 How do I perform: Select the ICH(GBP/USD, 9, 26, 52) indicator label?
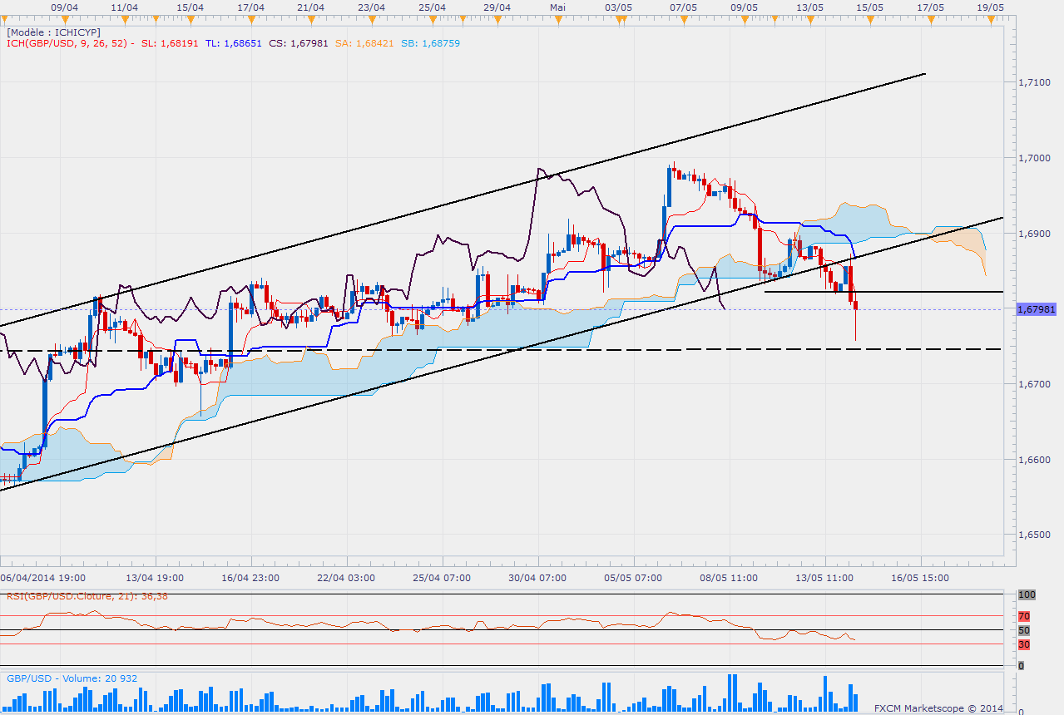point(66,42)
